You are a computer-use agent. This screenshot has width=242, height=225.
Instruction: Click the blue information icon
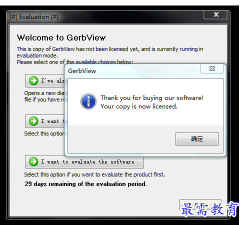[88, 101]
